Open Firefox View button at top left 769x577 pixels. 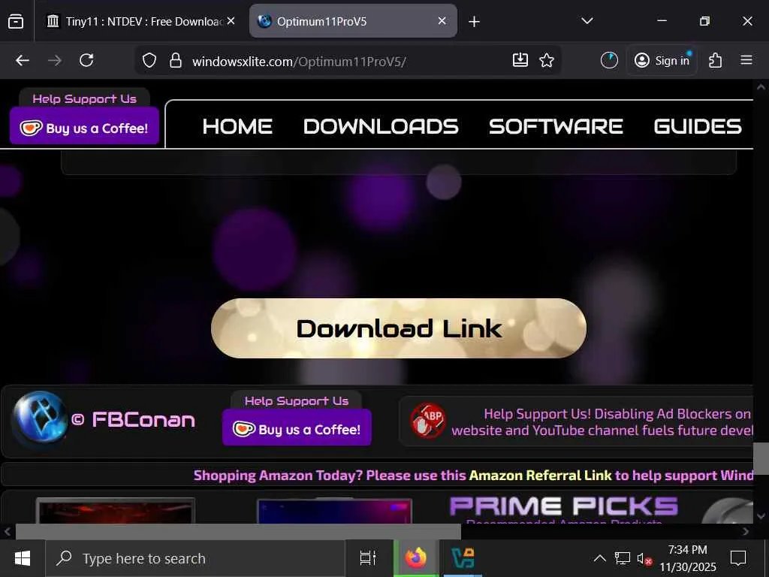click(16, 22)
